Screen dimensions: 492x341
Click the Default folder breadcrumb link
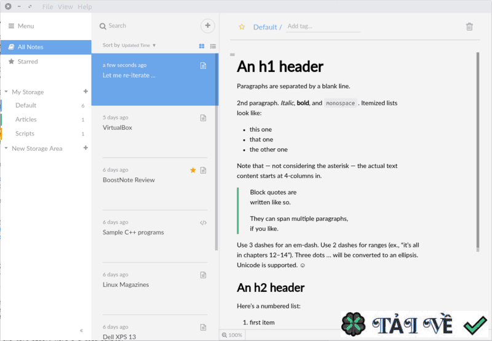click(265, 27)
